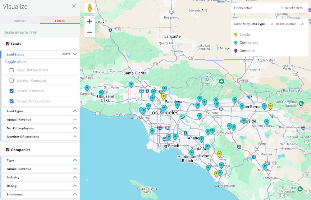The height and width of the screenshot is (200, 311).
Task: Click Toggle all on link
Action: pyautogui.click(x=15, y=62)
